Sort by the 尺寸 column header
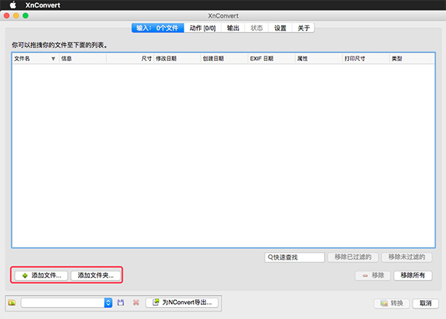 pyautogui.click(x=130, y=59)
